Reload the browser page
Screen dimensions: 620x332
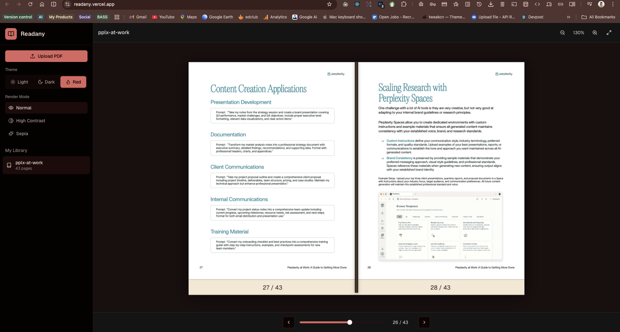[x=30, y=4]
